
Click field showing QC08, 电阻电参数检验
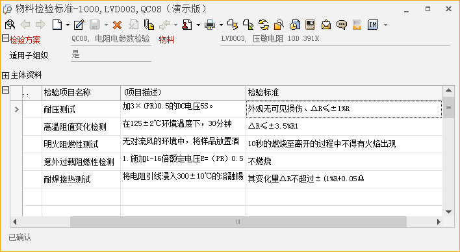point(111,40)
